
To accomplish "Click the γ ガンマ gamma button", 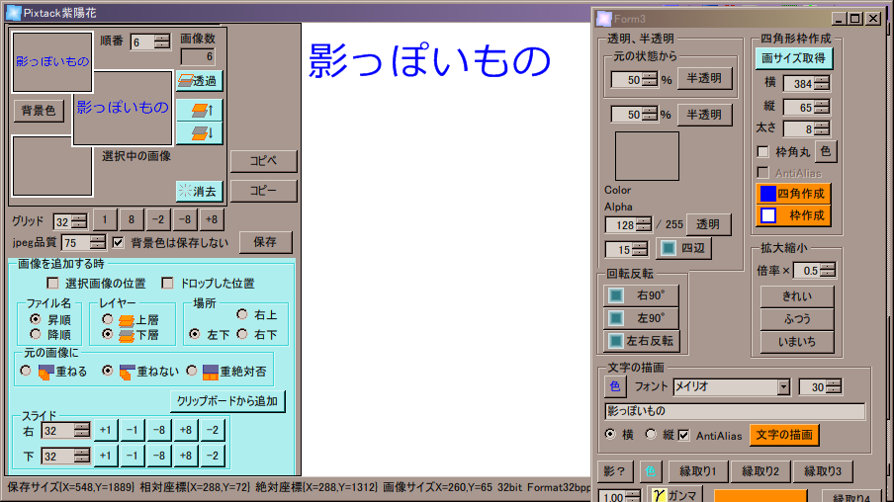I will pos(675,495).
